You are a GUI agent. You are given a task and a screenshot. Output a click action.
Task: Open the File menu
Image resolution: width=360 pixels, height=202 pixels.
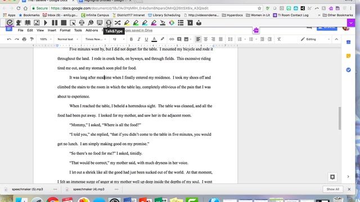[20, 30]
